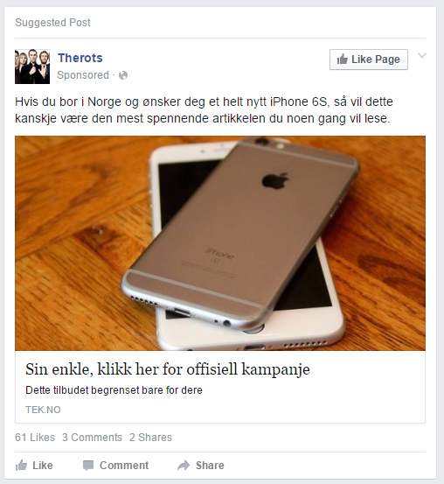Click the TEK.NO domain link
This screenshot has width=444, height=484.
(43, 410)
